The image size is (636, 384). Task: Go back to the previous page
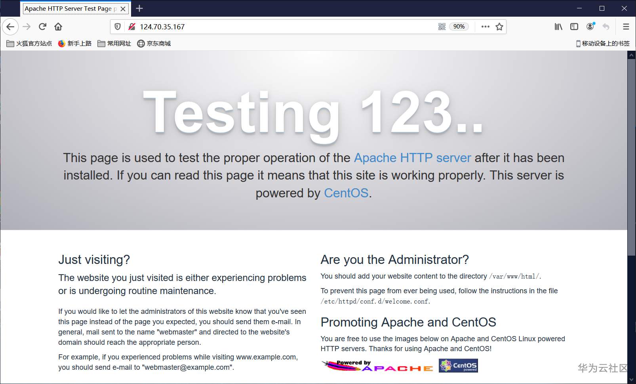click(x=10, y=27)
